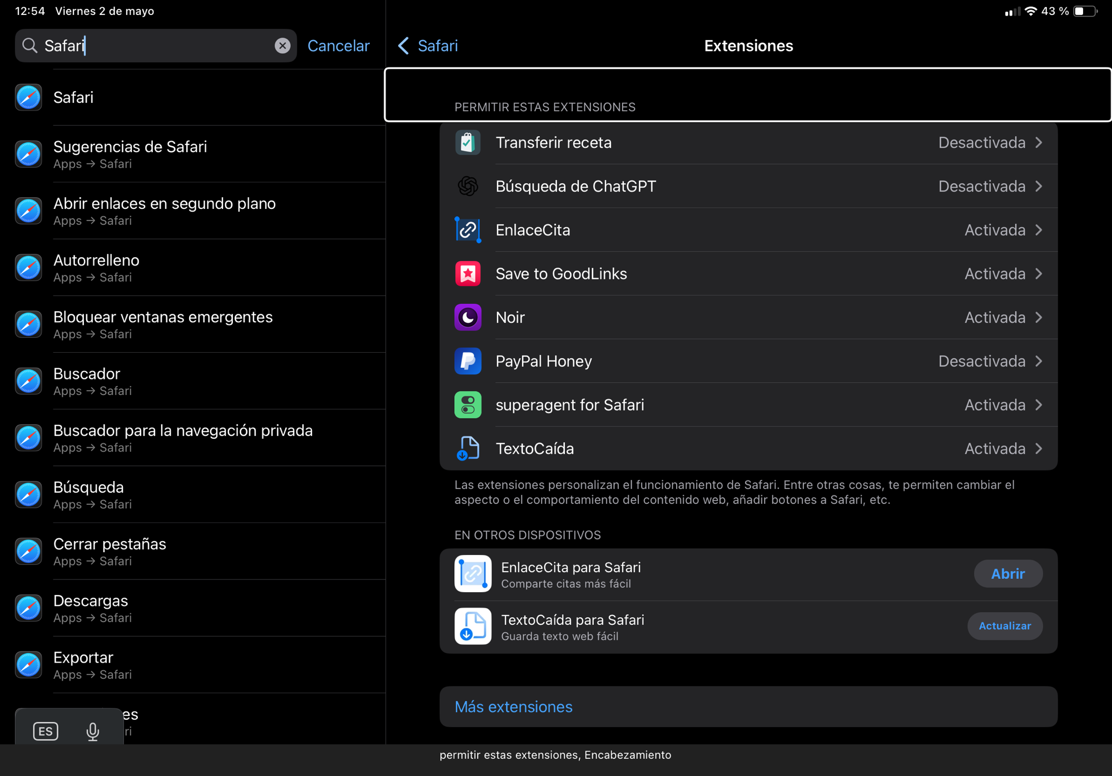Image resolution: width=1112 pixels, height=776 pixels.
Task: Clear the Safari search text
Action: [282, 46]
